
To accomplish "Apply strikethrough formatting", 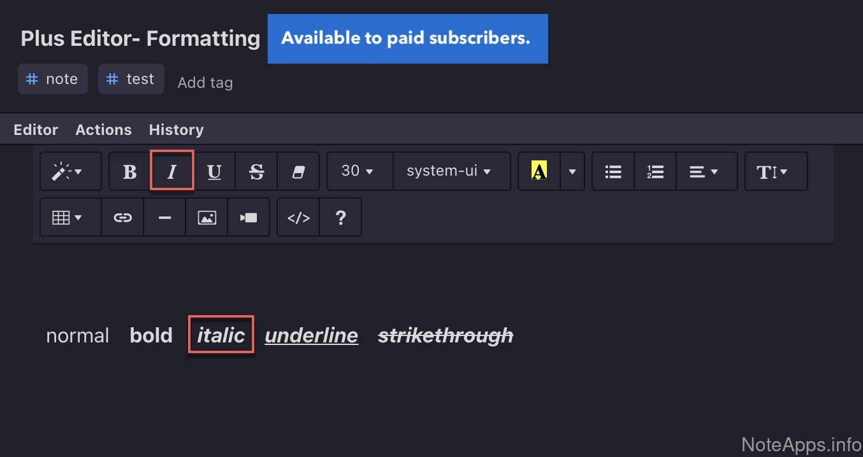I will 256,171.
